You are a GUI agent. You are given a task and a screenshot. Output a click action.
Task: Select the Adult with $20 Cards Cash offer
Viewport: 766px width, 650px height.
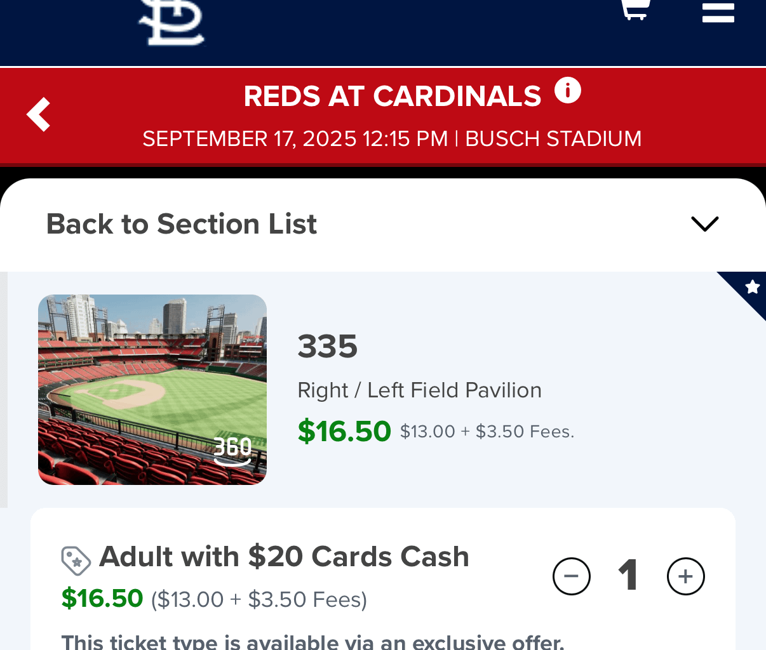click(284, 557)
